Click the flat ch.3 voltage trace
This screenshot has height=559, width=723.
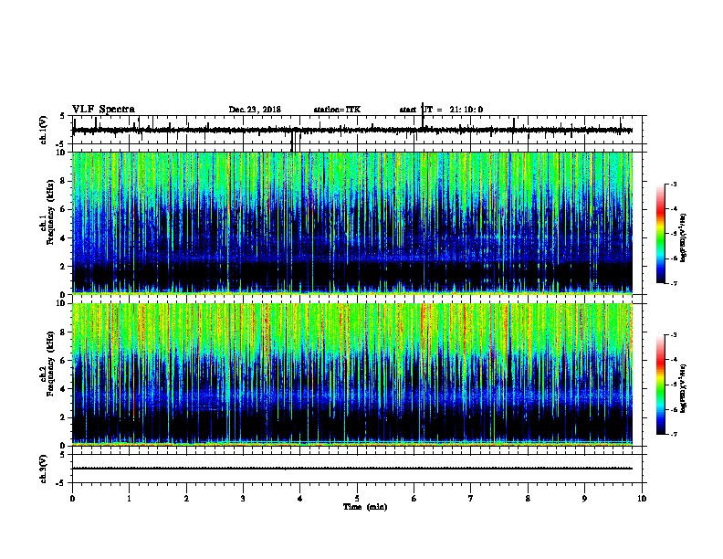tap(352, 469)
